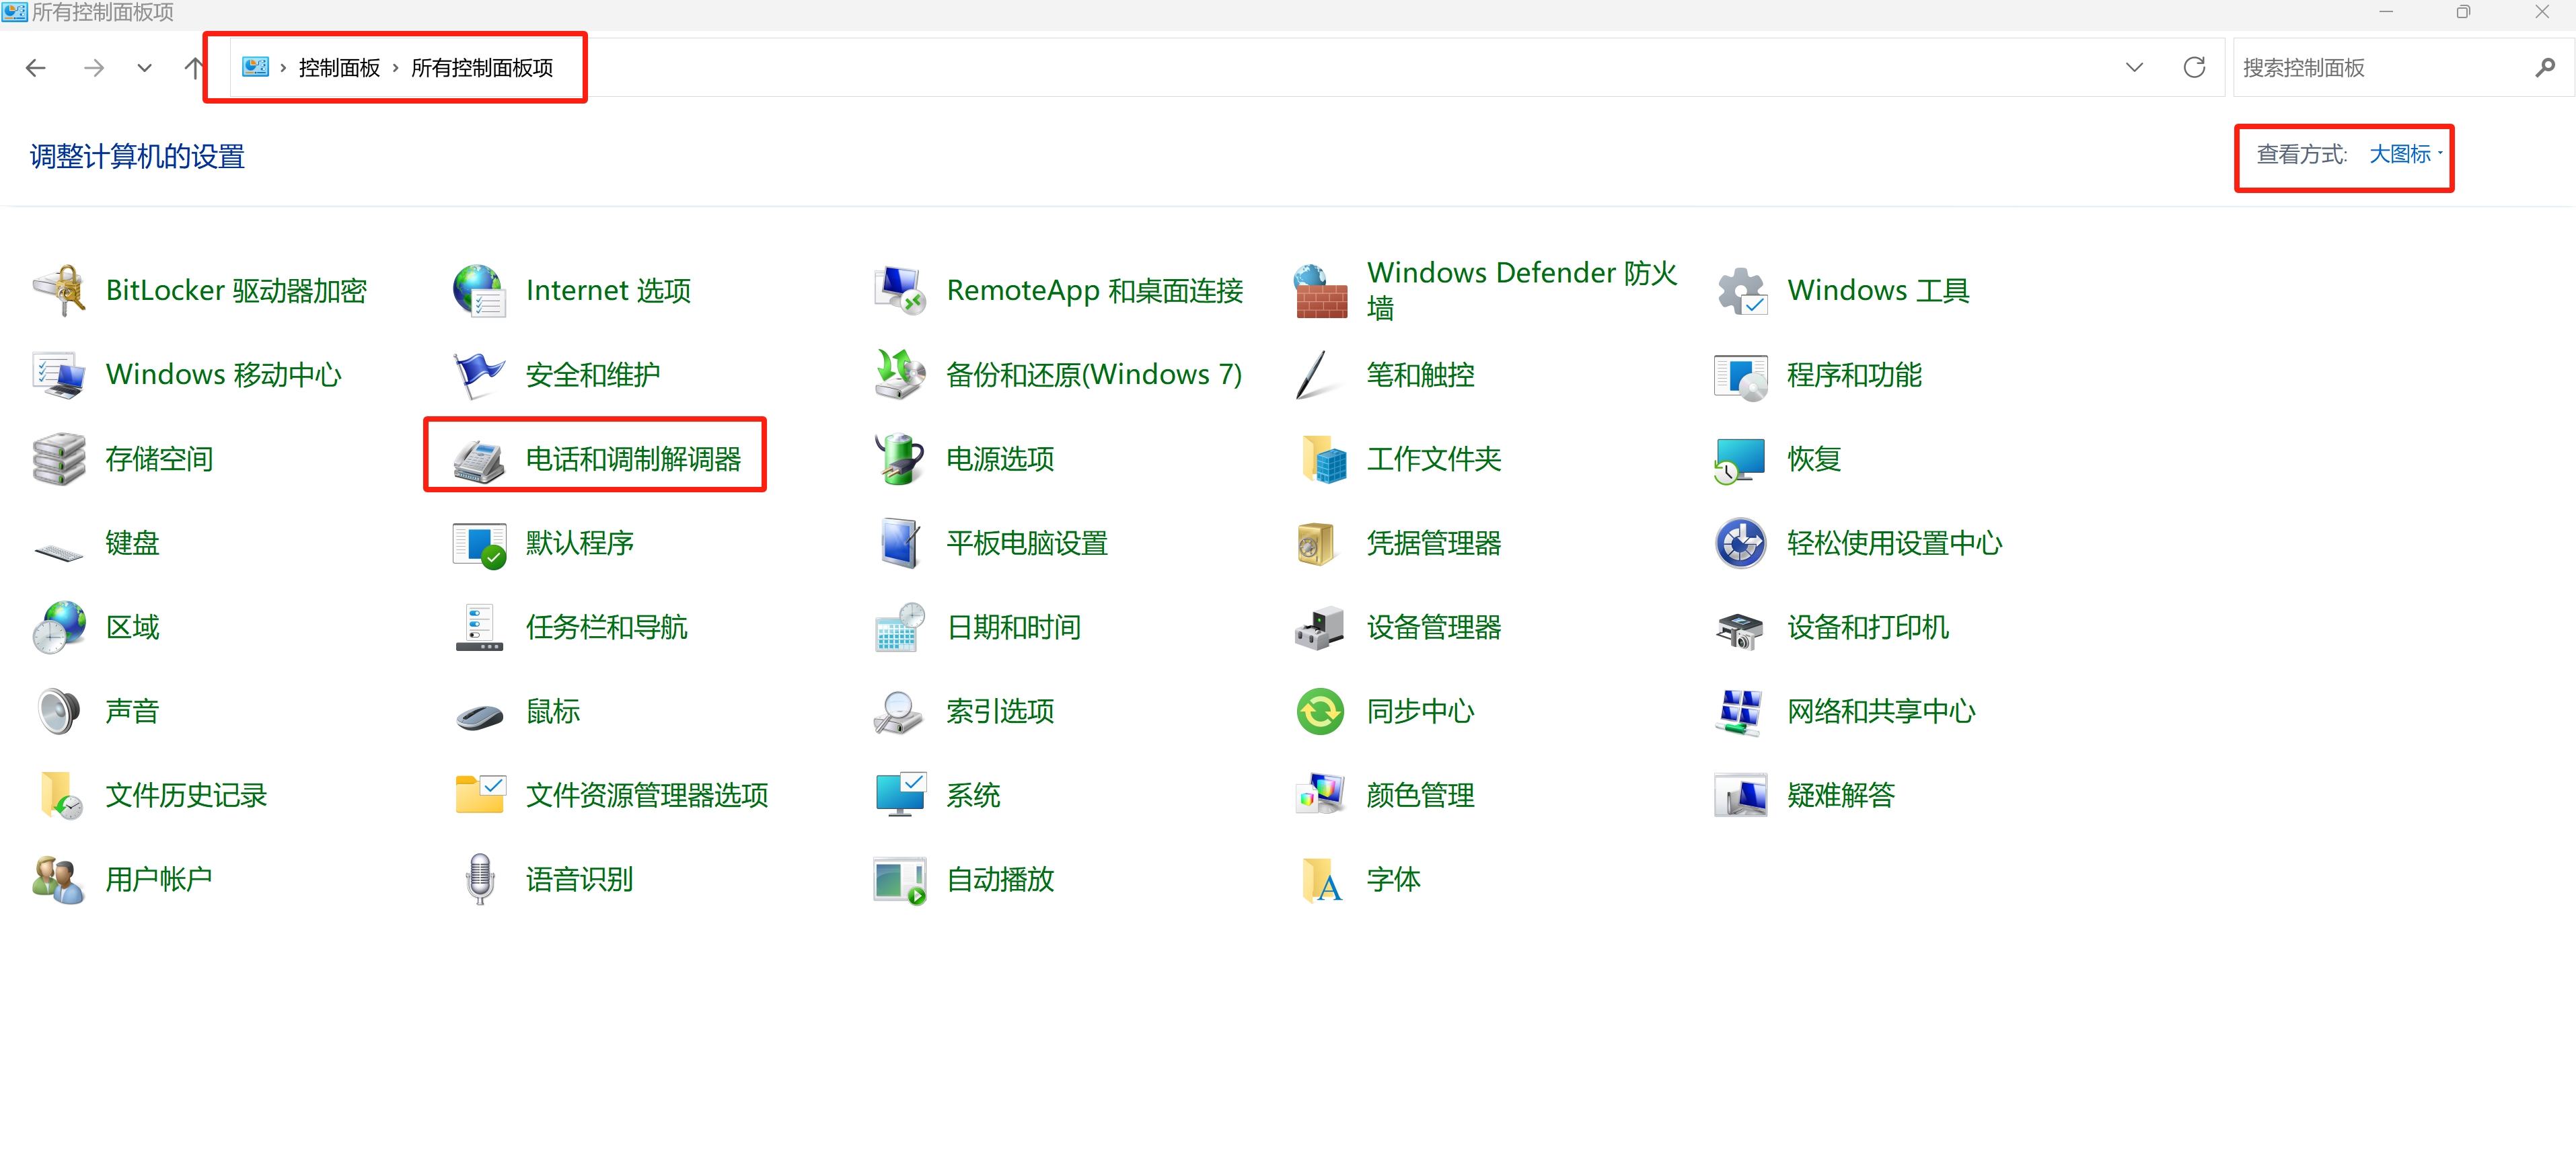Click the Windows 移动中心 laptop icon
Viewport: 2576px width, 1154px height.
pos(59,375)
